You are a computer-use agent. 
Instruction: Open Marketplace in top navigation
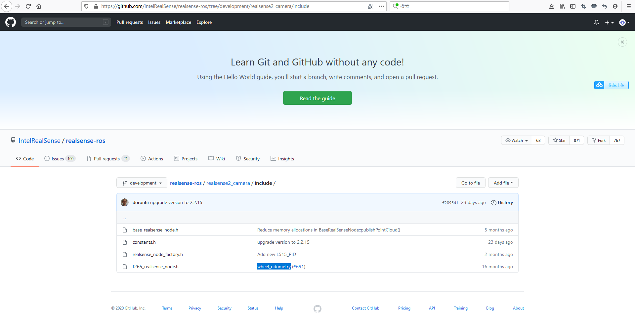[x=178, y=22]
